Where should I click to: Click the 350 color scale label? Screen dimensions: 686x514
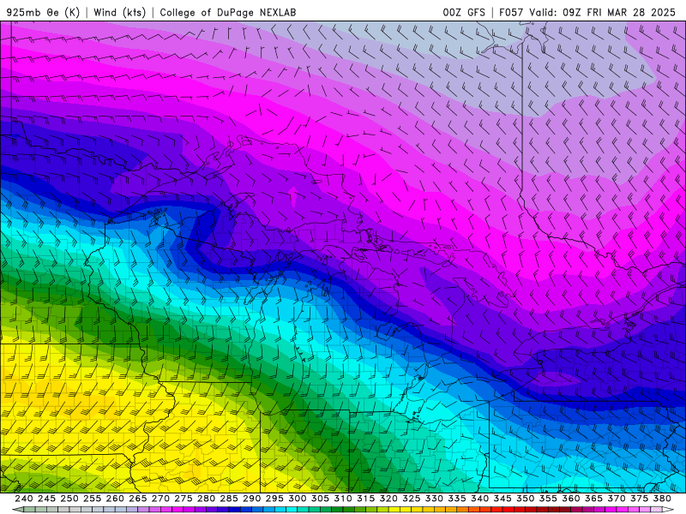[525, 499]
